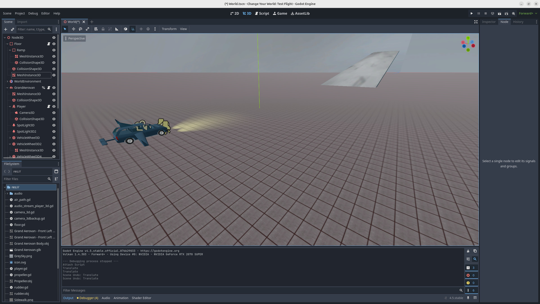
Task: Click the Use Local Space cube icon
Action: coord(125,29)
